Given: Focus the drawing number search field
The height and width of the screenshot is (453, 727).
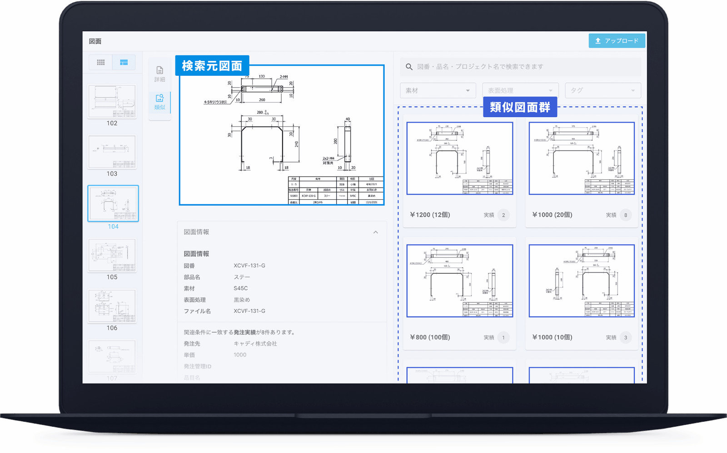Looking at the screenshot, I should click(523, 67).
